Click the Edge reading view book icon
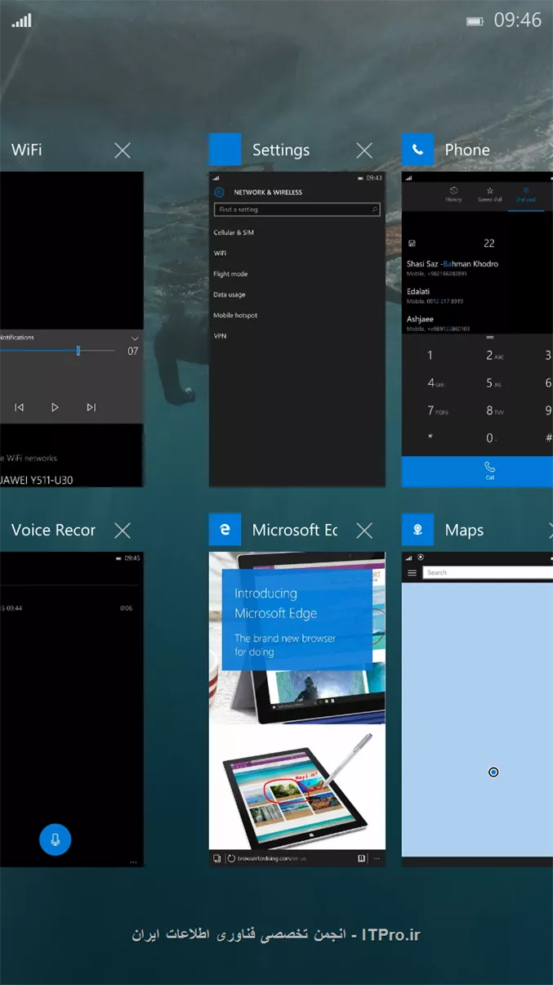The image size is (553, 985). [x=362, y=858]
